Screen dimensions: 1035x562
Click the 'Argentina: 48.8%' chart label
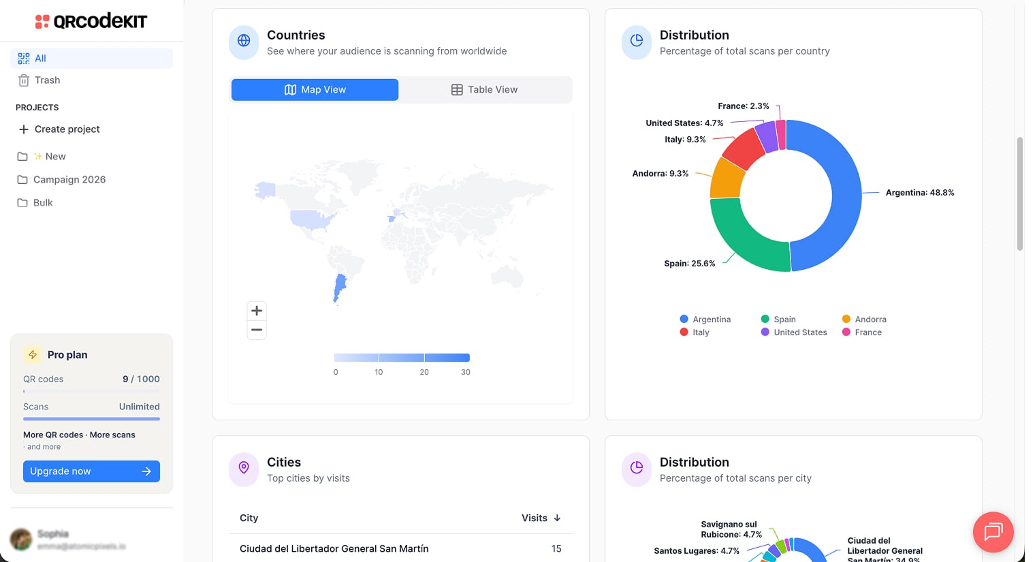pos(920,193)
